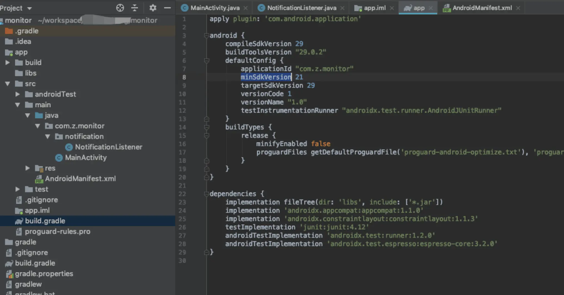Click the AndroidManifest.xml file icon in tree
This screenshot has width=564, height=295.
(39, 179)
